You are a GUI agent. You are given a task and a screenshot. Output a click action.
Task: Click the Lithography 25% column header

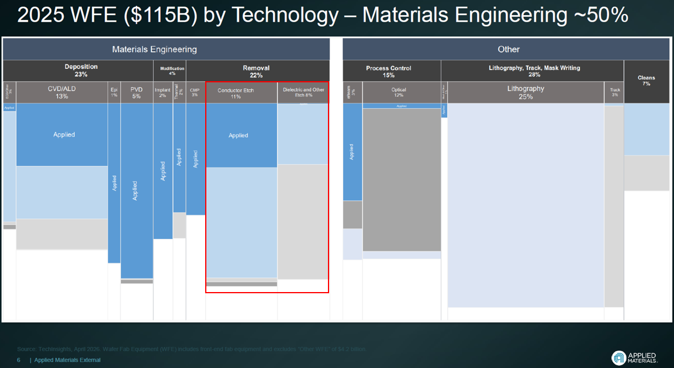click(x=526, y=92)
